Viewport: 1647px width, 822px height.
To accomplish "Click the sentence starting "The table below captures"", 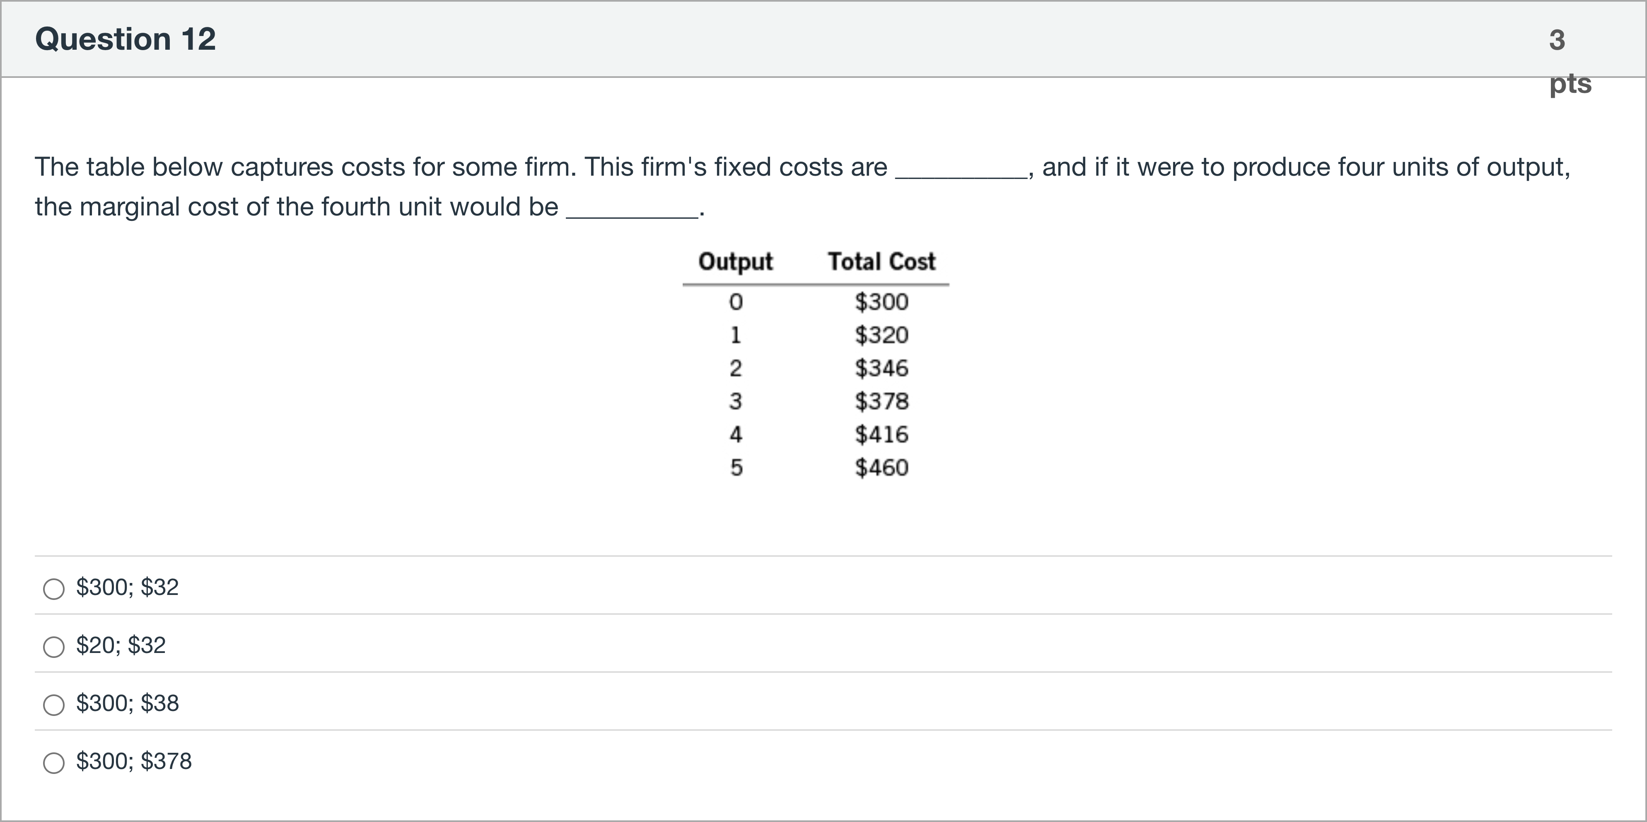I will coord(802,168).
